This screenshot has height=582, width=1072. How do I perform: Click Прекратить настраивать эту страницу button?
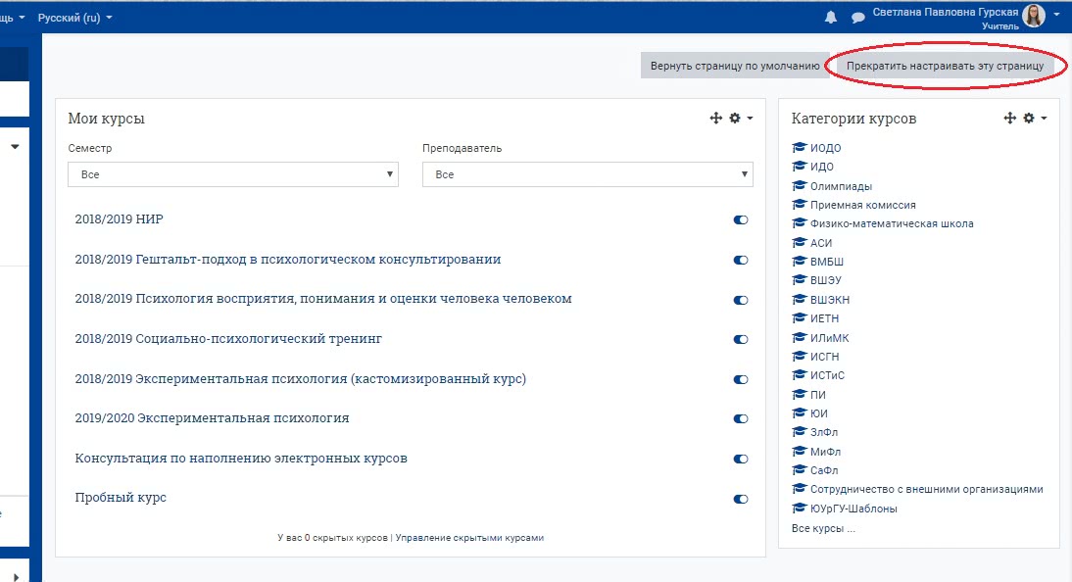[x=945, y=66]
